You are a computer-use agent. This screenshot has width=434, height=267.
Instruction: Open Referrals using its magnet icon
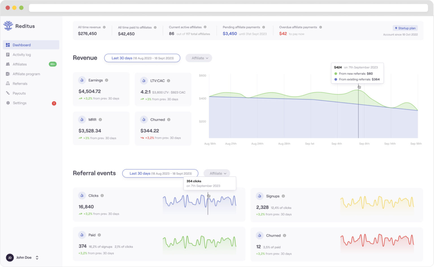[8, 84]
